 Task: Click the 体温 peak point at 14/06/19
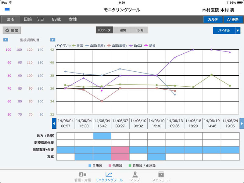[x=211, y=75]
